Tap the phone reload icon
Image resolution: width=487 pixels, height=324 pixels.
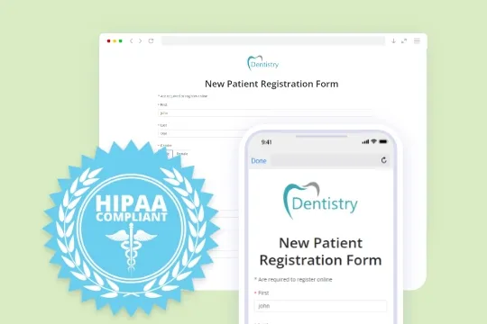384,160
